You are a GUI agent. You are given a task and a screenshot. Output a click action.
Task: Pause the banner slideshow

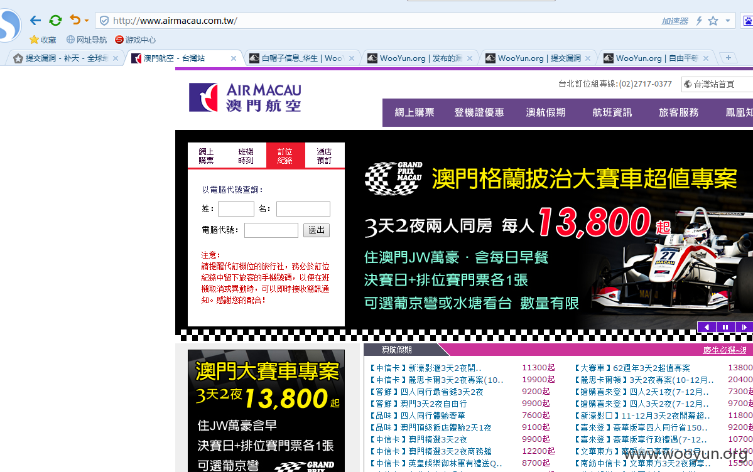725,327
